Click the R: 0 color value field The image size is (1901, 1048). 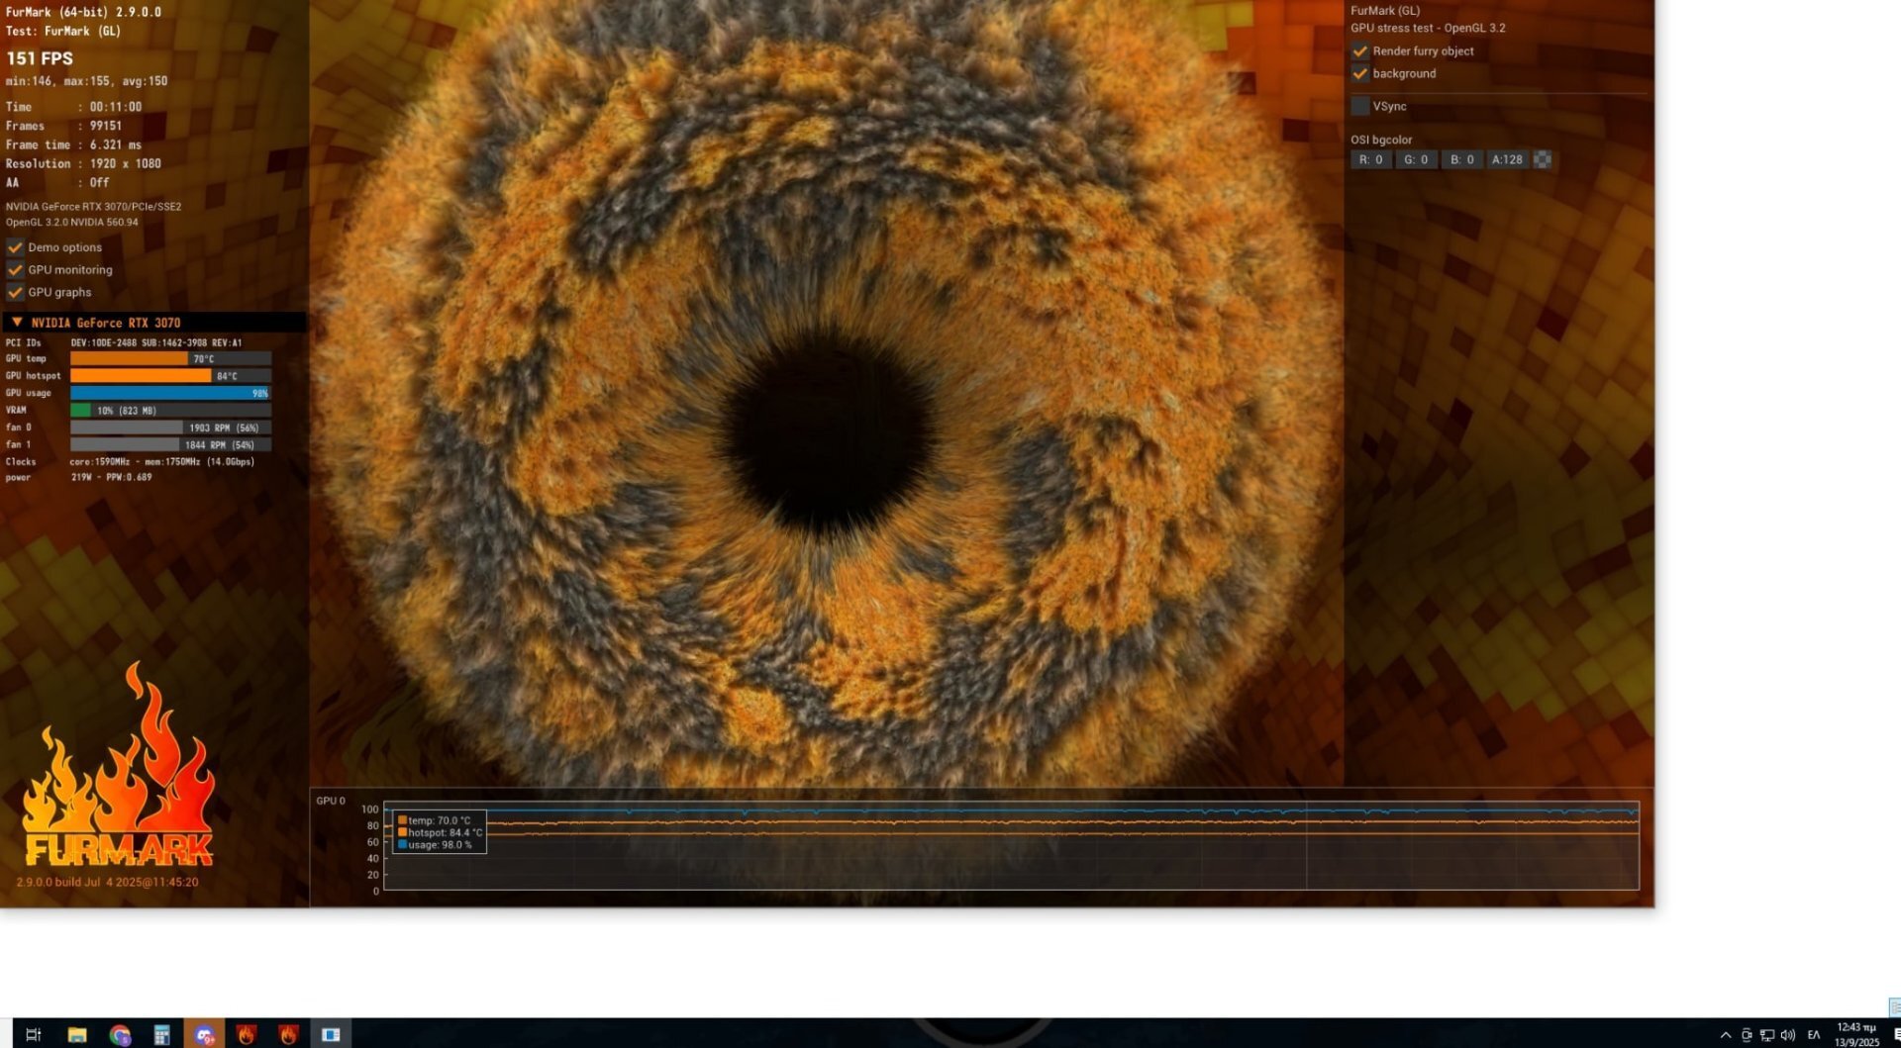click(1370, 159)
